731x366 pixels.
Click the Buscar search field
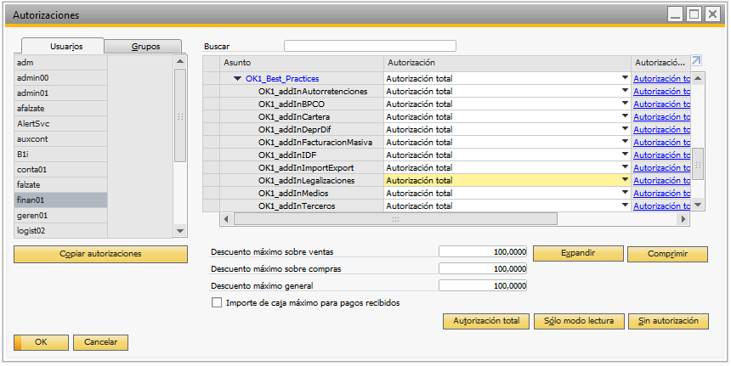coord(370,46)
